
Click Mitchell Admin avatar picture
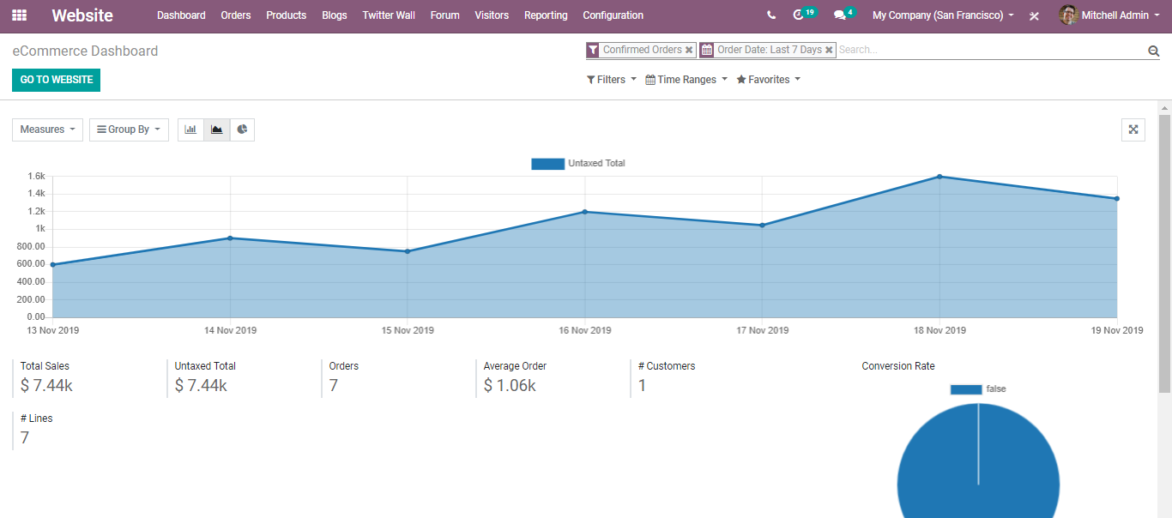coord(1068,15)
